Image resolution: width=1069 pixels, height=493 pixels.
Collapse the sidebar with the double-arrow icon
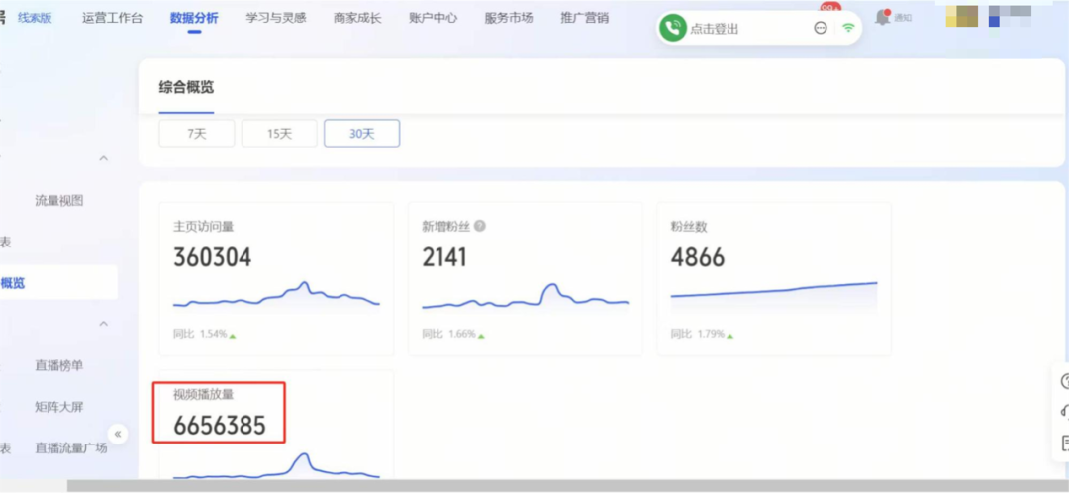(118, 434)
